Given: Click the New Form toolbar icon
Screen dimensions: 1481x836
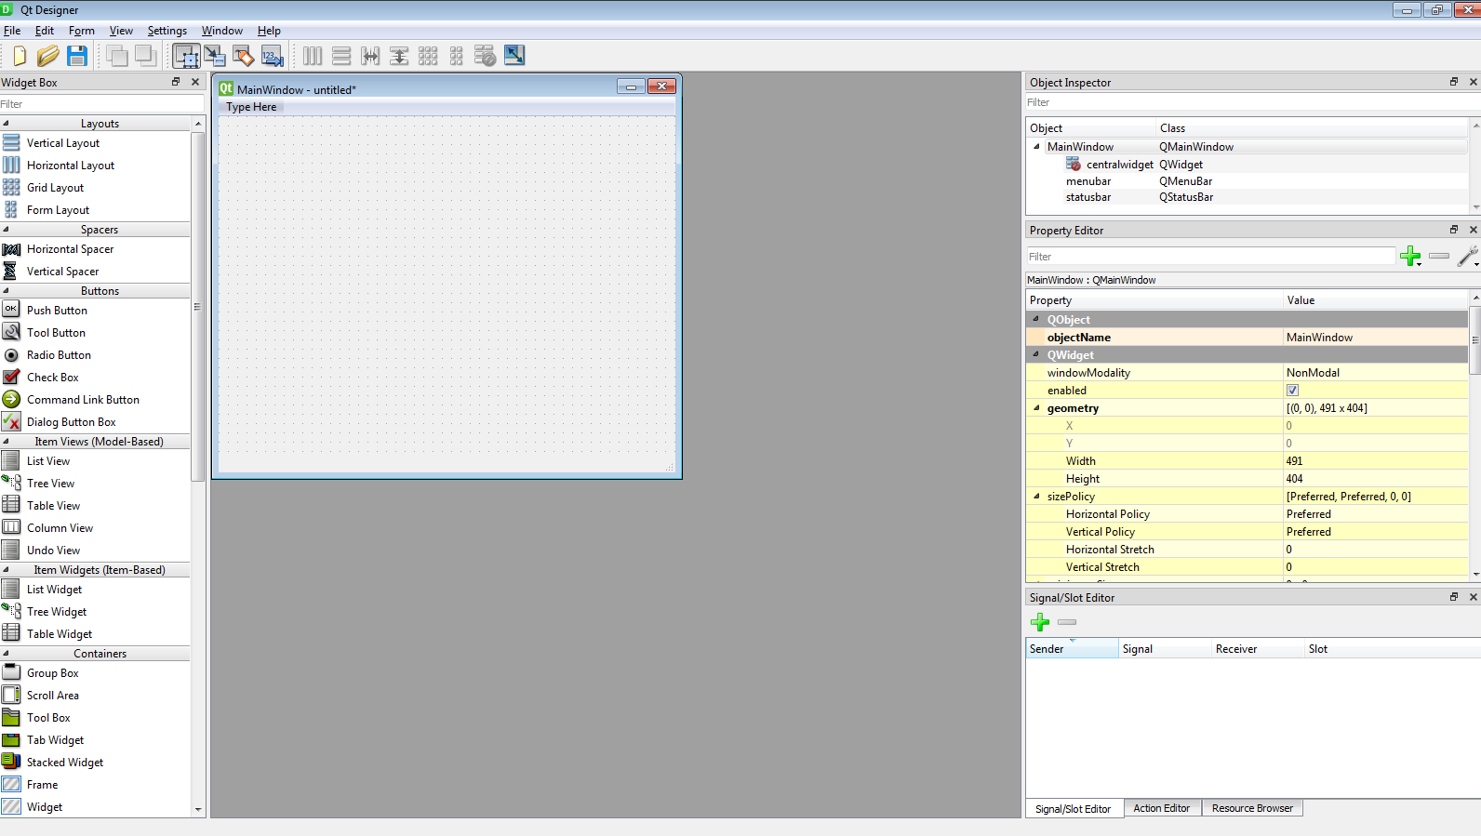Looking at the screenshot, I should pyautogui.click(x=20, y=56).
